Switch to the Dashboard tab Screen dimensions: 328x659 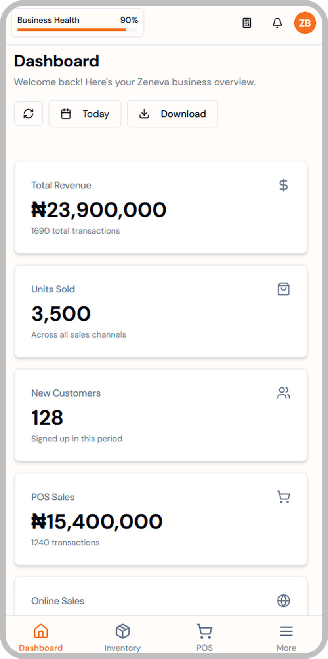click(x=41, y=637)
